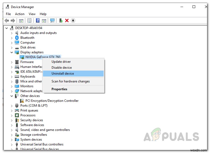Image resolution: width=210 pixels, height=153 pixels.
Task: Expand the Bluetooth node
Action: [12, 38]
